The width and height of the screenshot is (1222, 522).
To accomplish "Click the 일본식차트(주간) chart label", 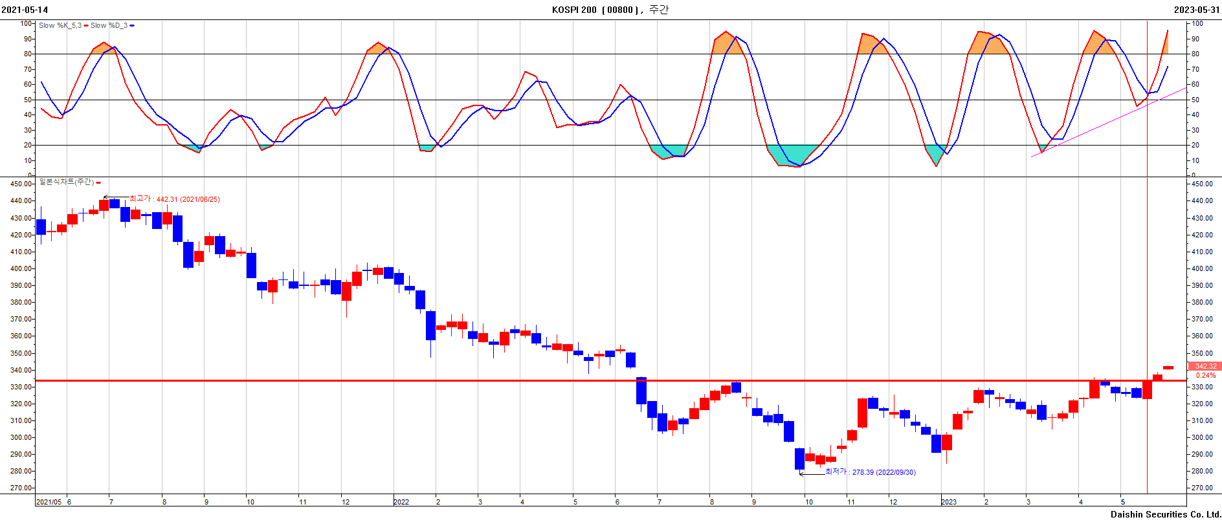I will pyautogui.click(x=66, y=182).
